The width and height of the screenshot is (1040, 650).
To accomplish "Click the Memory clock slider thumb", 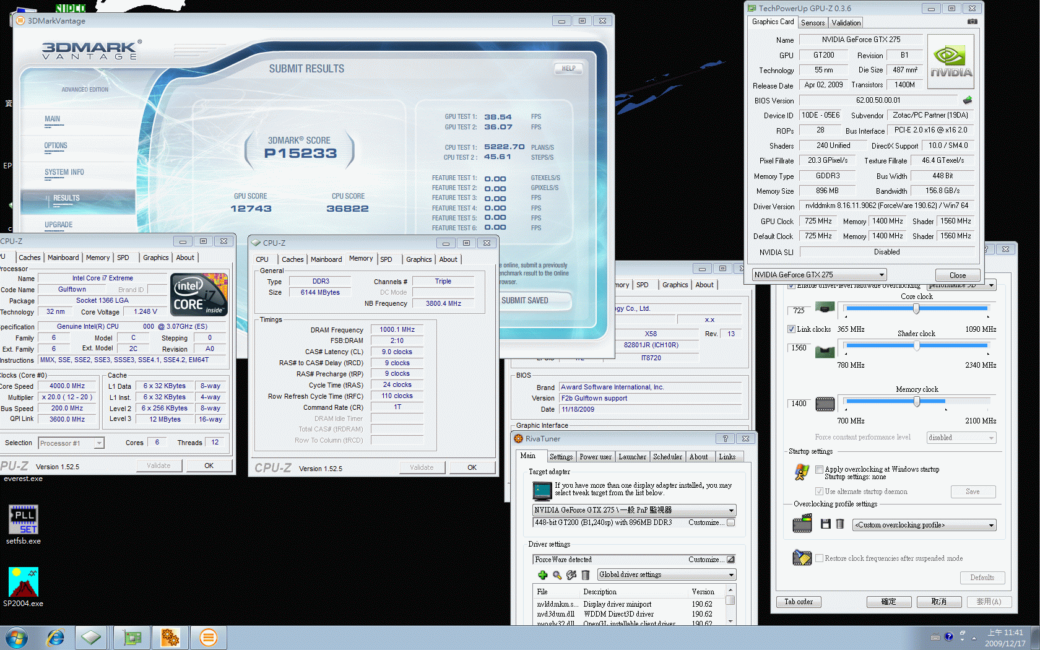I will [916, 401].
